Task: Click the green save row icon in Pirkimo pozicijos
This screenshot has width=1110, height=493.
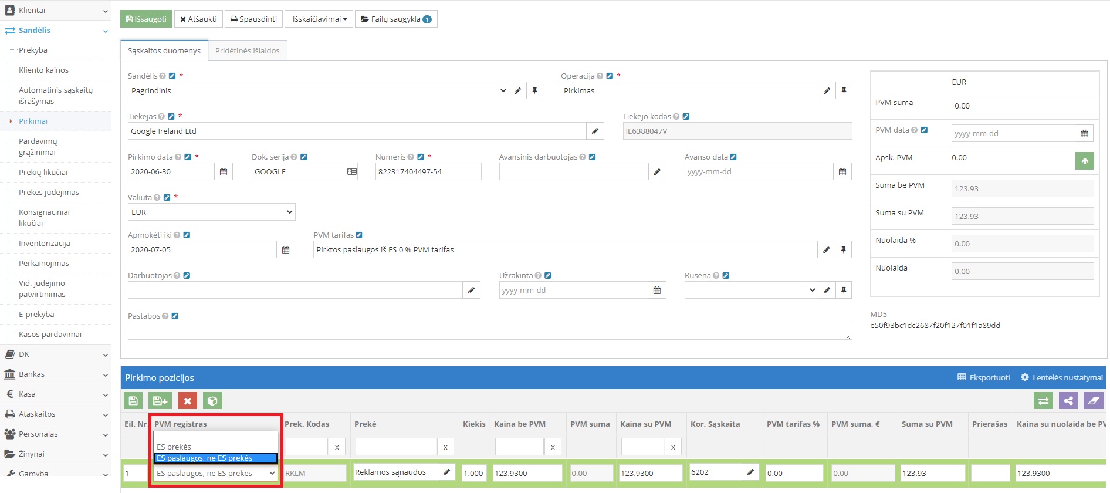Action: [x=133, y=401]
